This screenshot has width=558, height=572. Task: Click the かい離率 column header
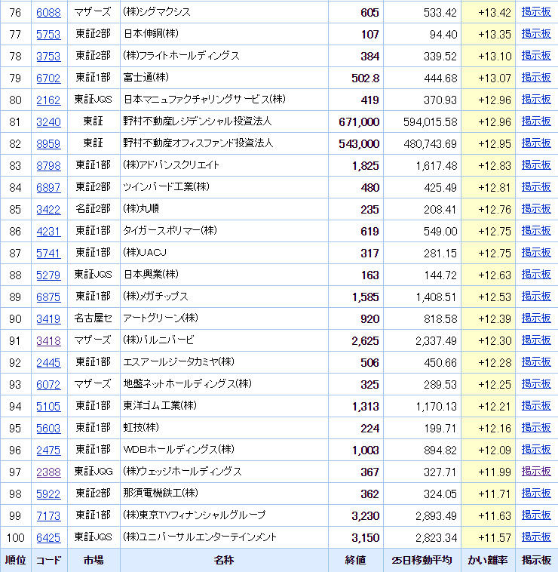click(488, 560)
